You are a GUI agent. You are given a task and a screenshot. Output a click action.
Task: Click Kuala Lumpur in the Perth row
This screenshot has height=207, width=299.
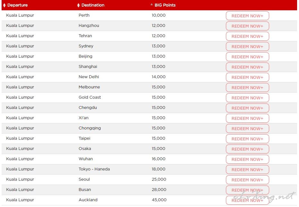[20, 15]
